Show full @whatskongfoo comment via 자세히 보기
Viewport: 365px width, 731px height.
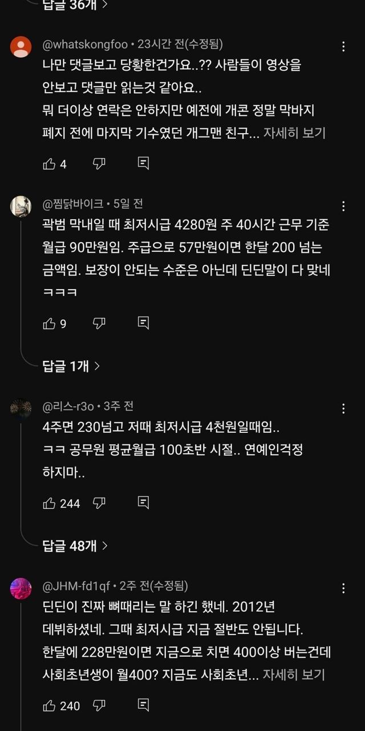tap(294, 133)
